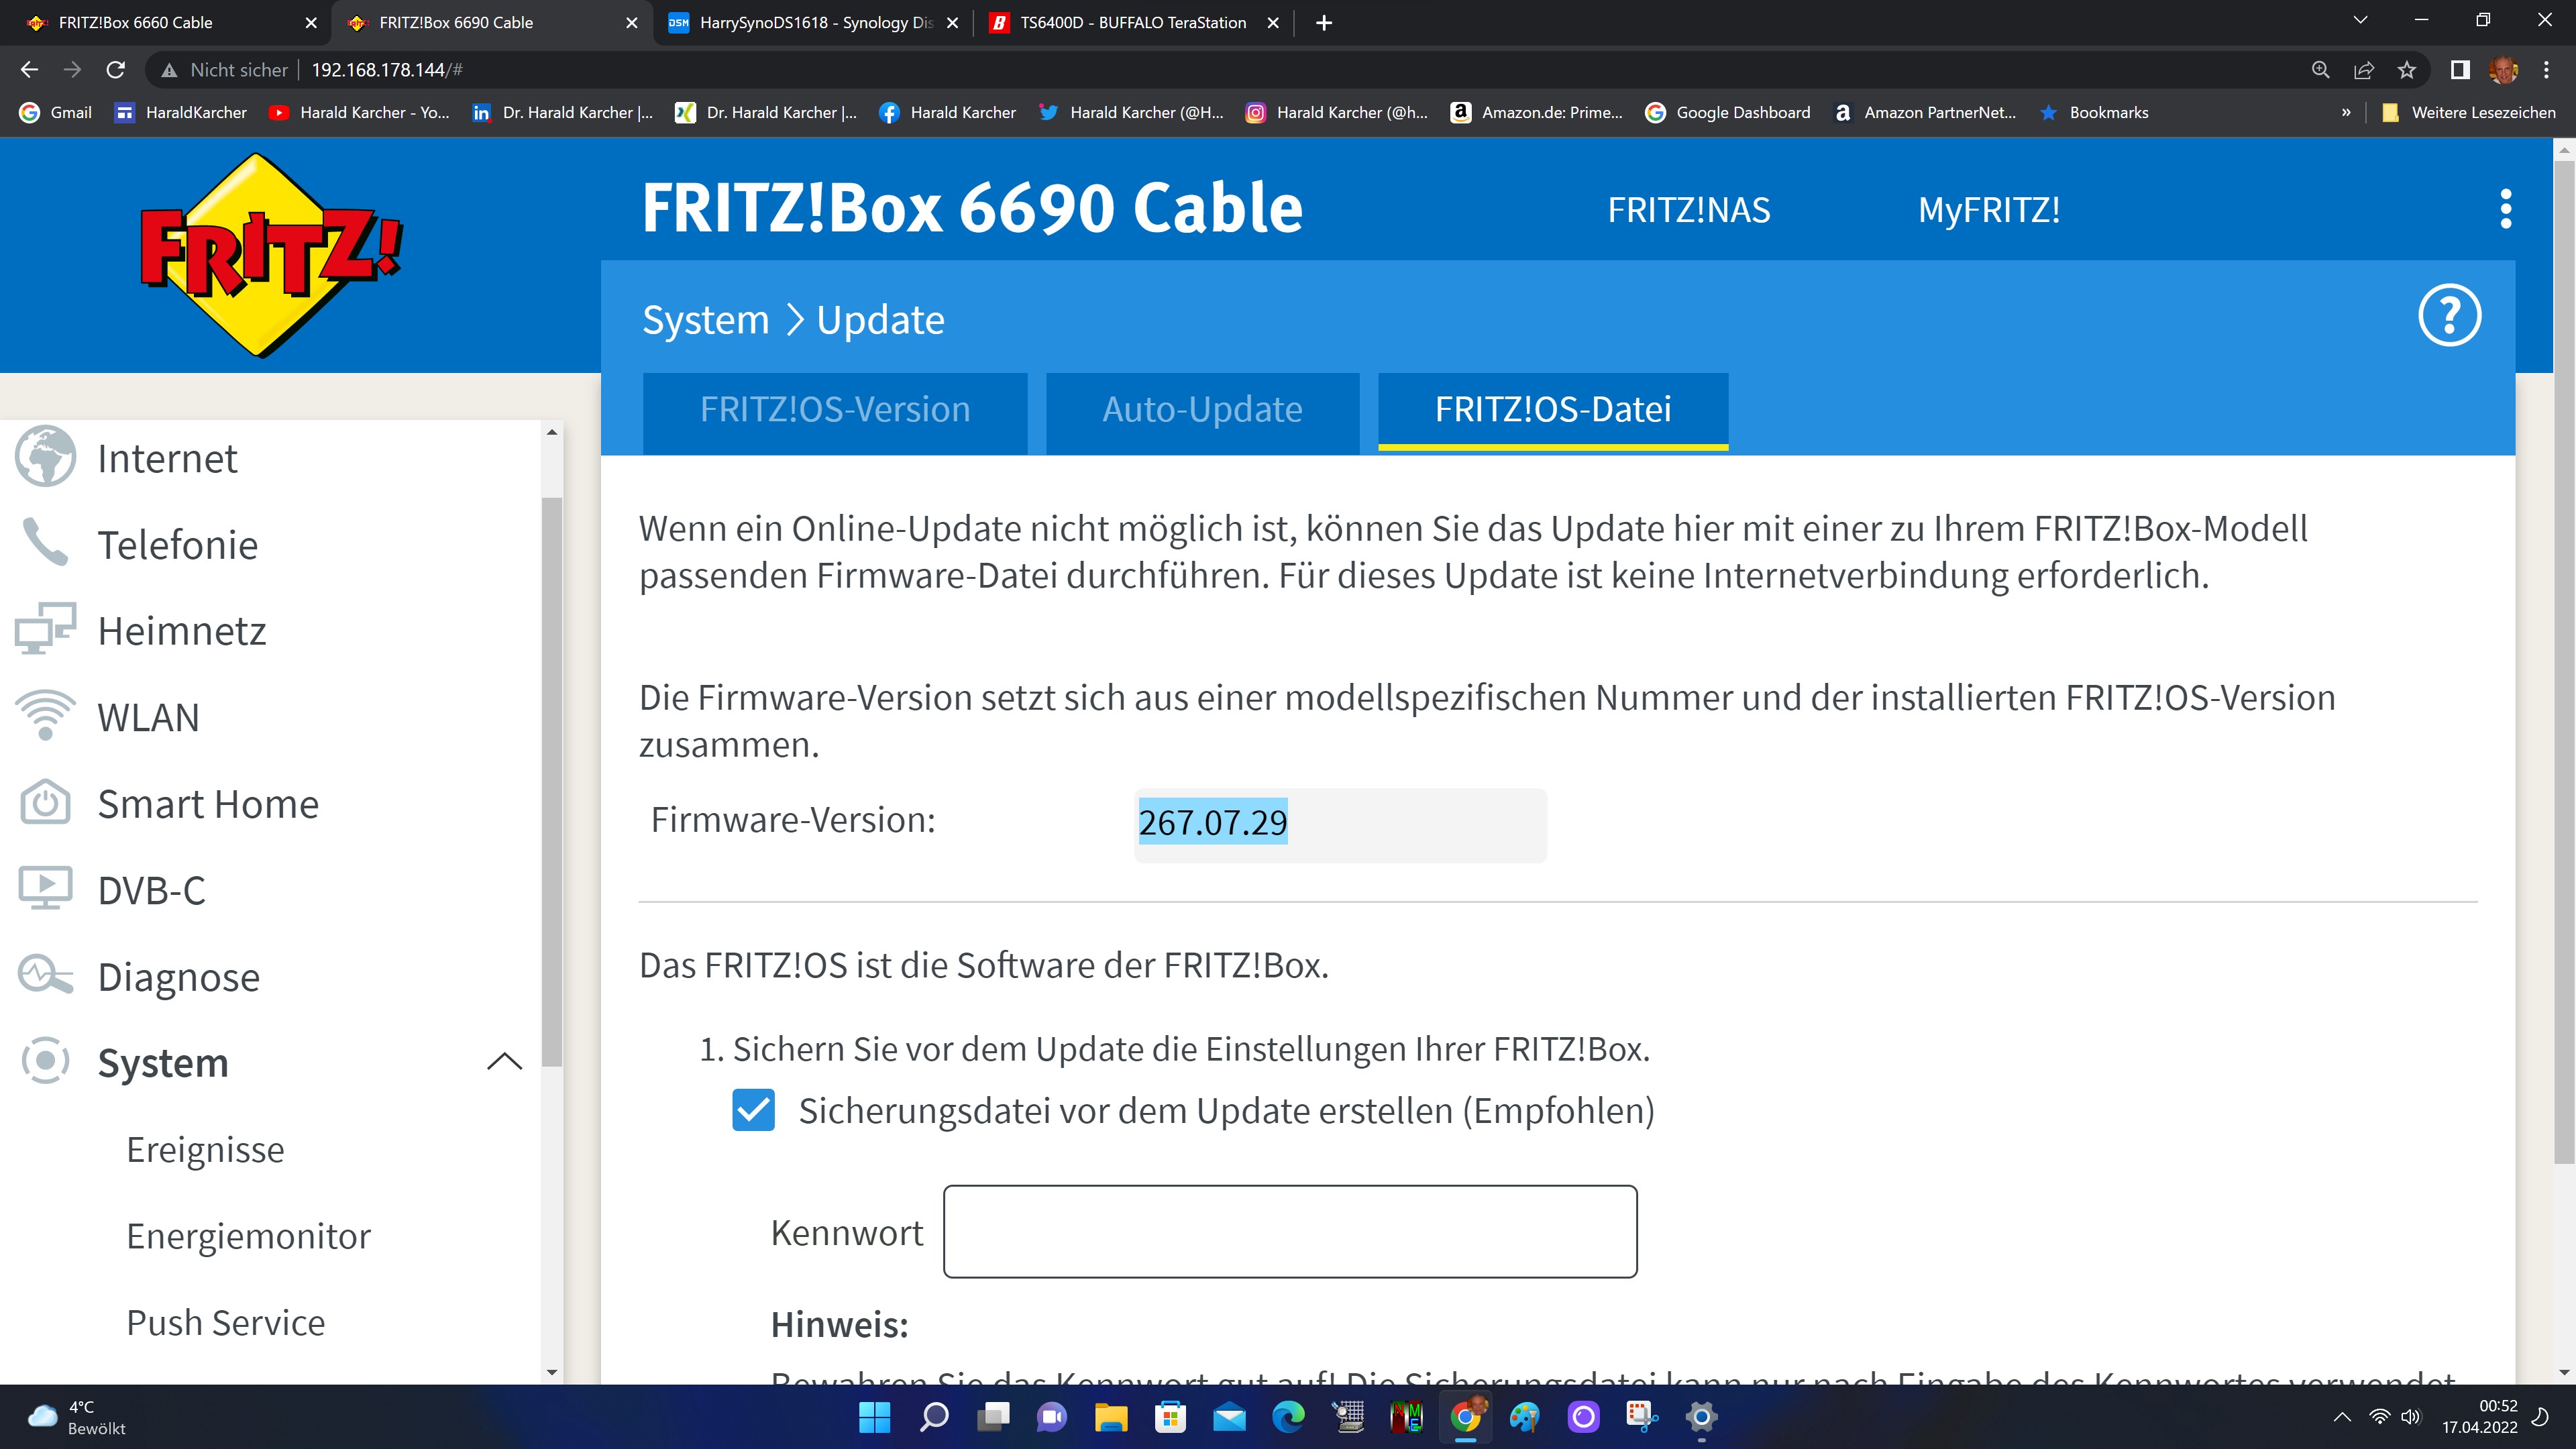Viewport: 2576px width, 1449px height.
Task: Open the FRITZ!NAS link
Action: (x=1688, y=210)
